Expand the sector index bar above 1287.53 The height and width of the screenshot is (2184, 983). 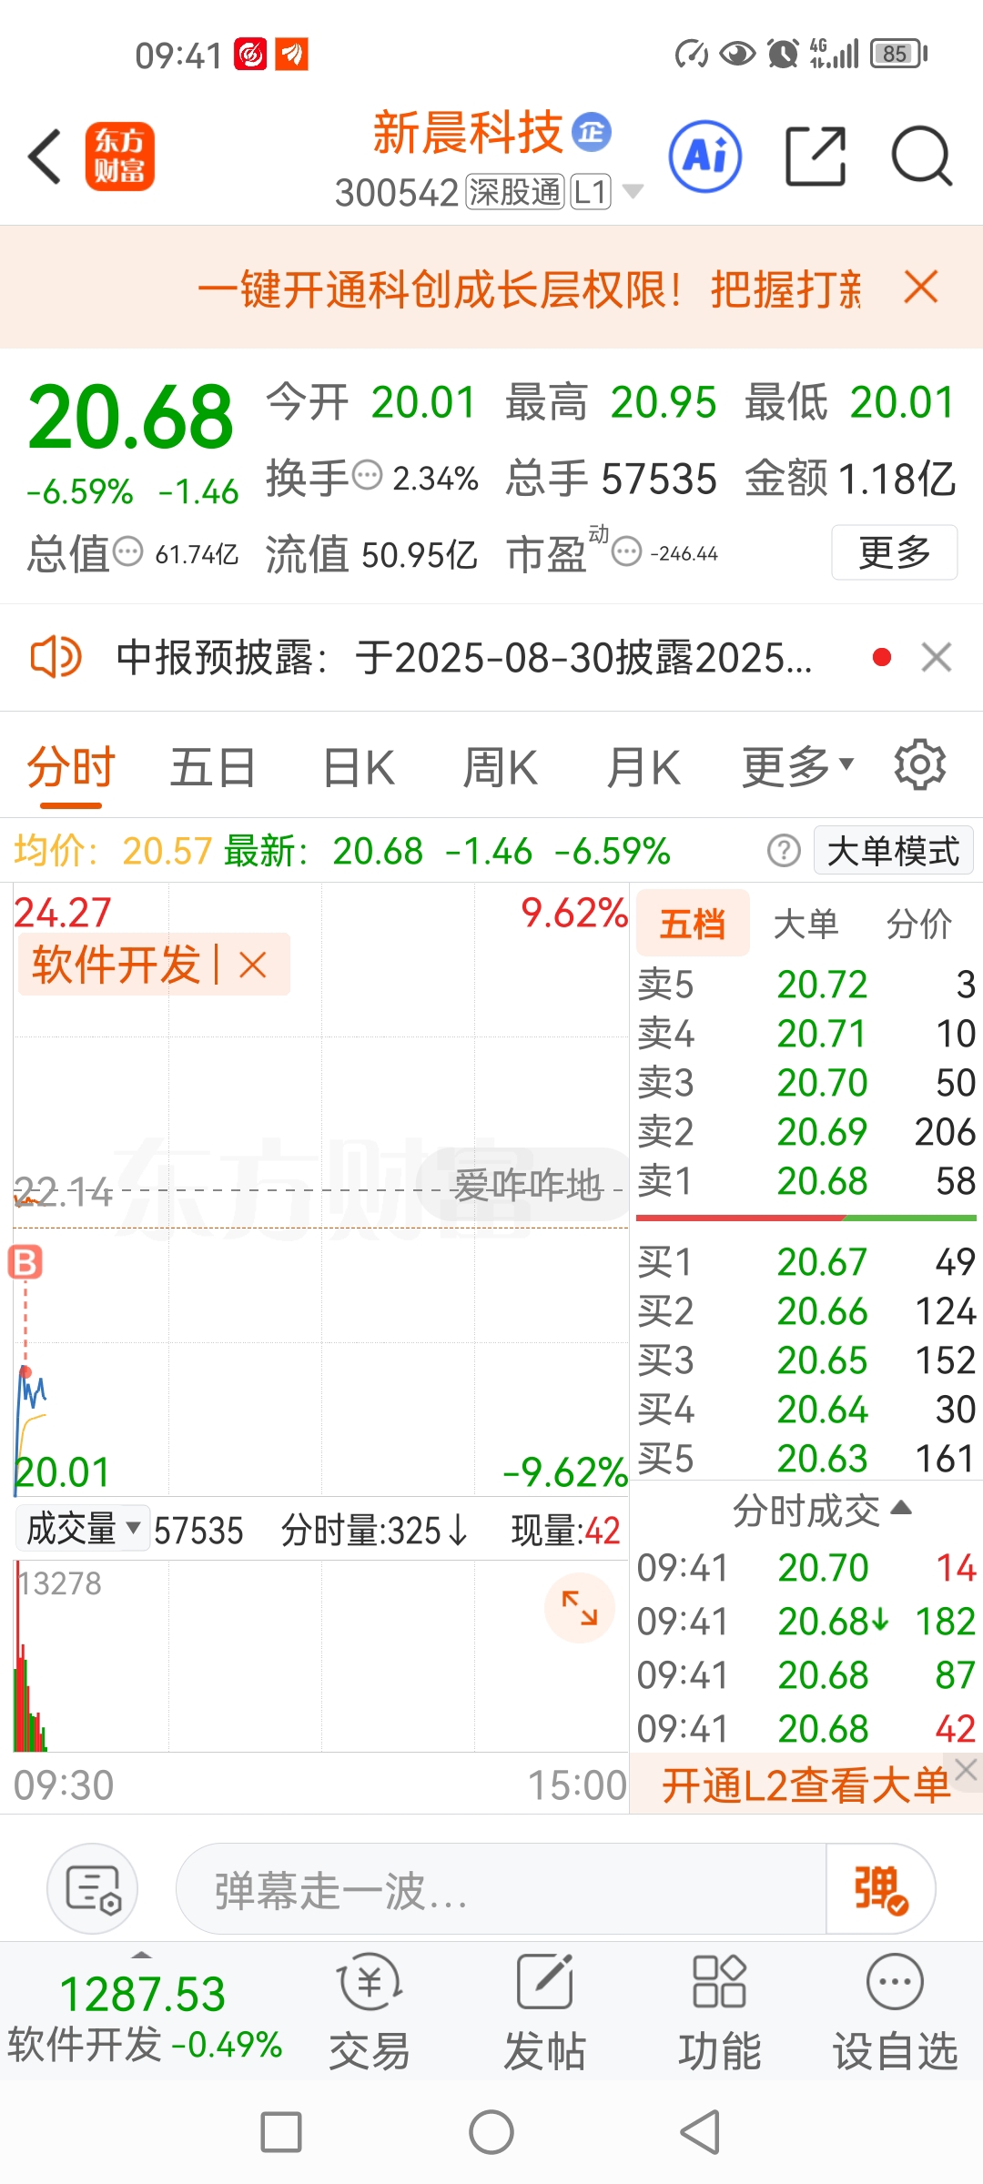(142, 1955)
